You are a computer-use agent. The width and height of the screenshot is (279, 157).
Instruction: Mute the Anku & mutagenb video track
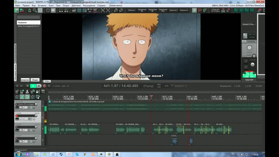click(x=23, y=107)
